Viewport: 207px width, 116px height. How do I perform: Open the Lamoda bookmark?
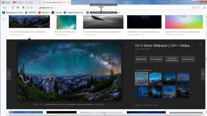point(57,13)
